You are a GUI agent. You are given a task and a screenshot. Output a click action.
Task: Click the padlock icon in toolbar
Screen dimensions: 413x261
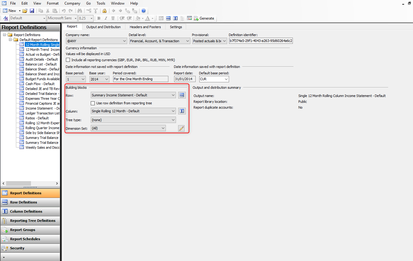pos(104,11)
